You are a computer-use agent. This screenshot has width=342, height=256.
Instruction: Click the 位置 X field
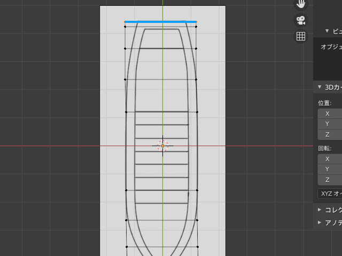pos(330,114)
